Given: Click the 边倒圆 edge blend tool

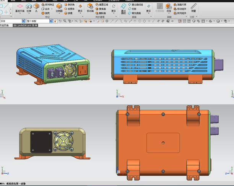Looking at the screenshot, I should point(59,8).
